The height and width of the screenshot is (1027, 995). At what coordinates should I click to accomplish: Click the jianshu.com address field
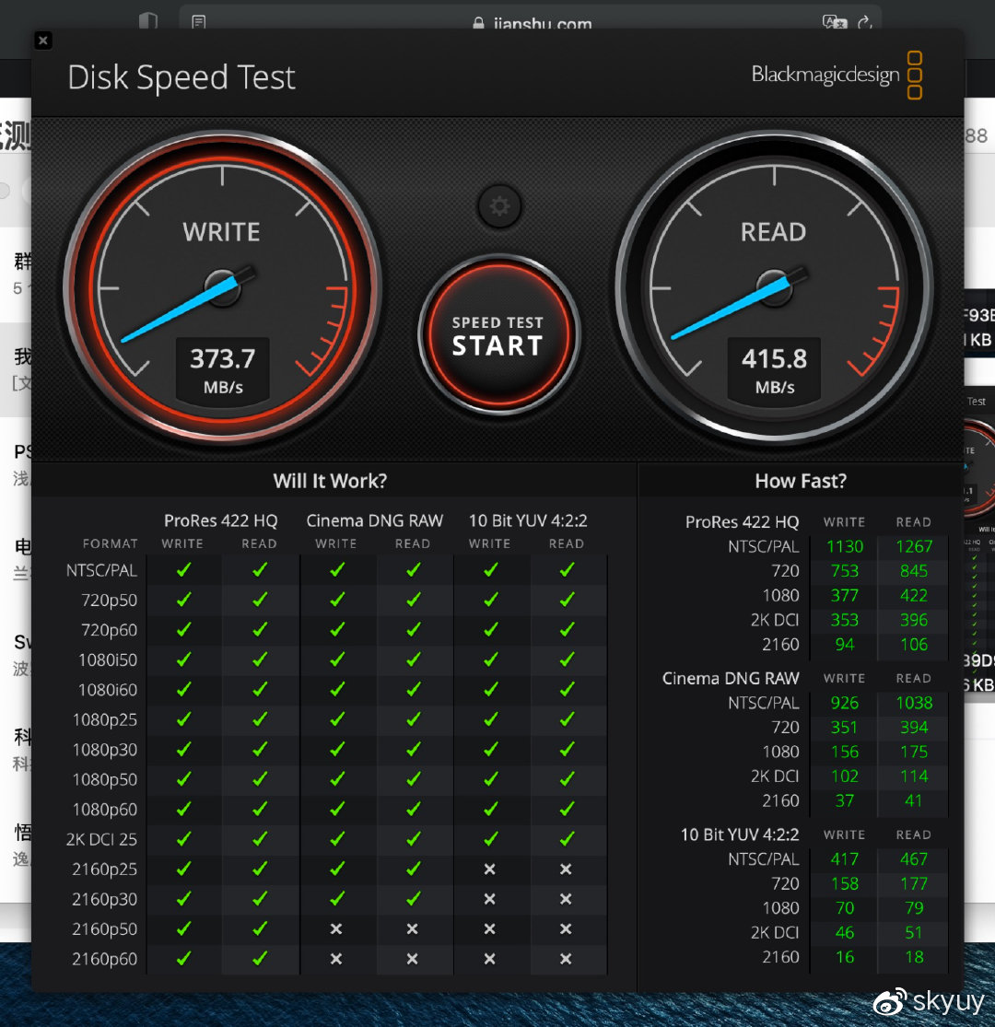pos(532,24)
